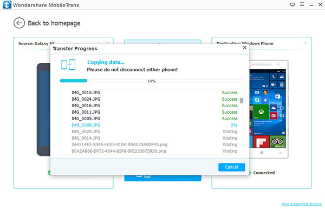Select IMG_0011.JPG row
The image size is (325, 209).
[x=152, y=112]
